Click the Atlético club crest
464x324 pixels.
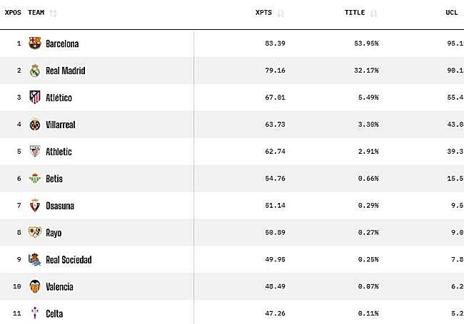click(x=35, y=98)
